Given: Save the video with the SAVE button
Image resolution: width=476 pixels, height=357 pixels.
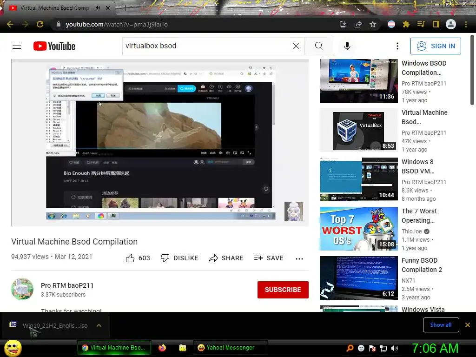Looking at the screenshot, I should click(x=269, y=258).
